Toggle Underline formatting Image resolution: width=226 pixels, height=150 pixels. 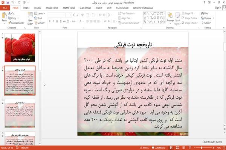click(57, 21)
